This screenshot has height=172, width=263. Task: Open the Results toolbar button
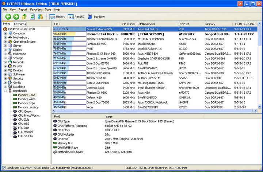click(x=76, y=17)
